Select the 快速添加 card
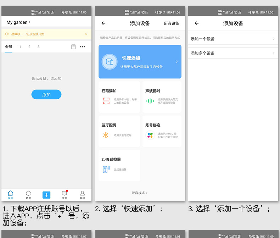The image size is (280, 238). (140, 62)
